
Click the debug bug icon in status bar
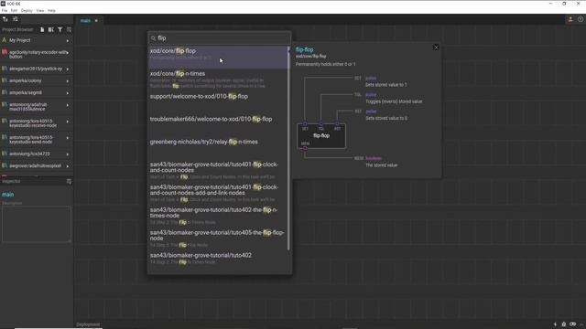(564, 324)
